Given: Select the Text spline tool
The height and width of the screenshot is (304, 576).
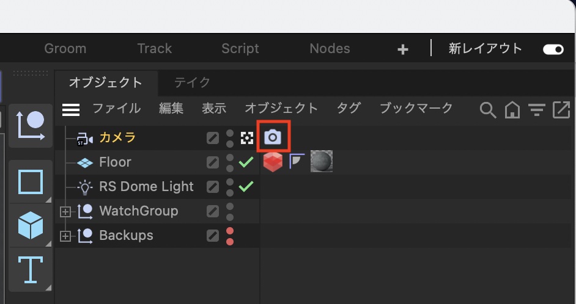Looking at the screenshot, I should (x=31, y=269).
